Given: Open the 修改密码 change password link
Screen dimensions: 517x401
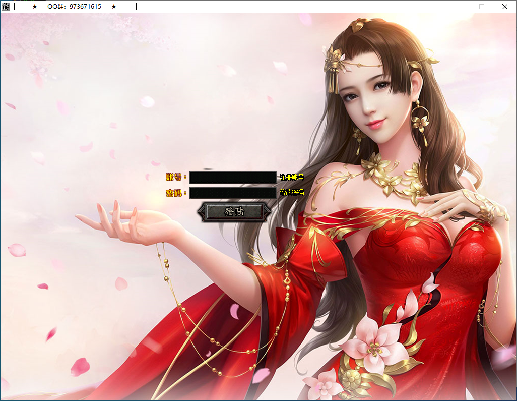Looking at the screenshot, I should click(x=291, y=193).
